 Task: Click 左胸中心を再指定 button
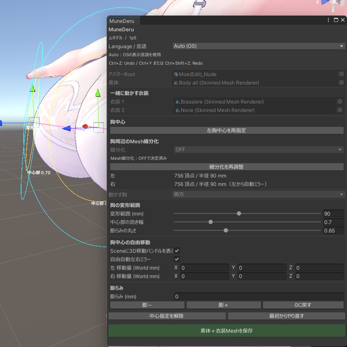coord(227,130)
